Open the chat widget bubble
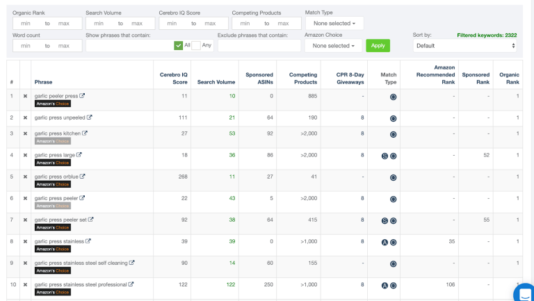The image size is (534, 301). pyautogui.click(x=524, y=293)
